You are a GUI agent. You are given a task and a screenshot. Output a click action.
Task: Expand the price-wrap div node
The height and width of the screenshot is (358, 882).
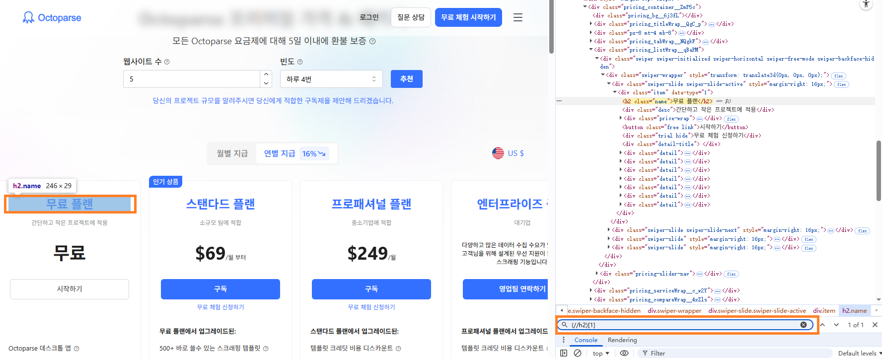click(x=621, y=118)
